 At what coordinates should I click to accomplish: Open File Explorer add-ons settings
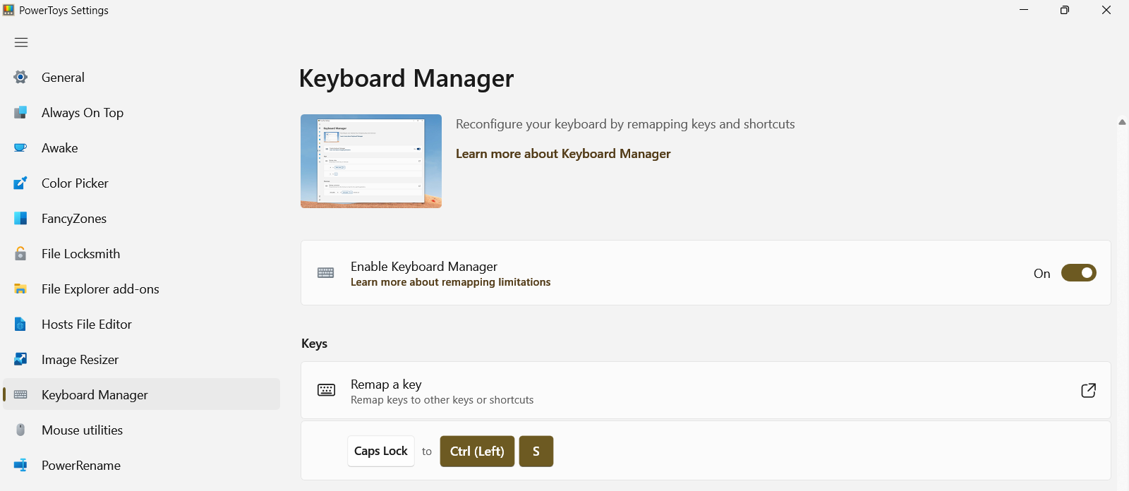[100, 289]
